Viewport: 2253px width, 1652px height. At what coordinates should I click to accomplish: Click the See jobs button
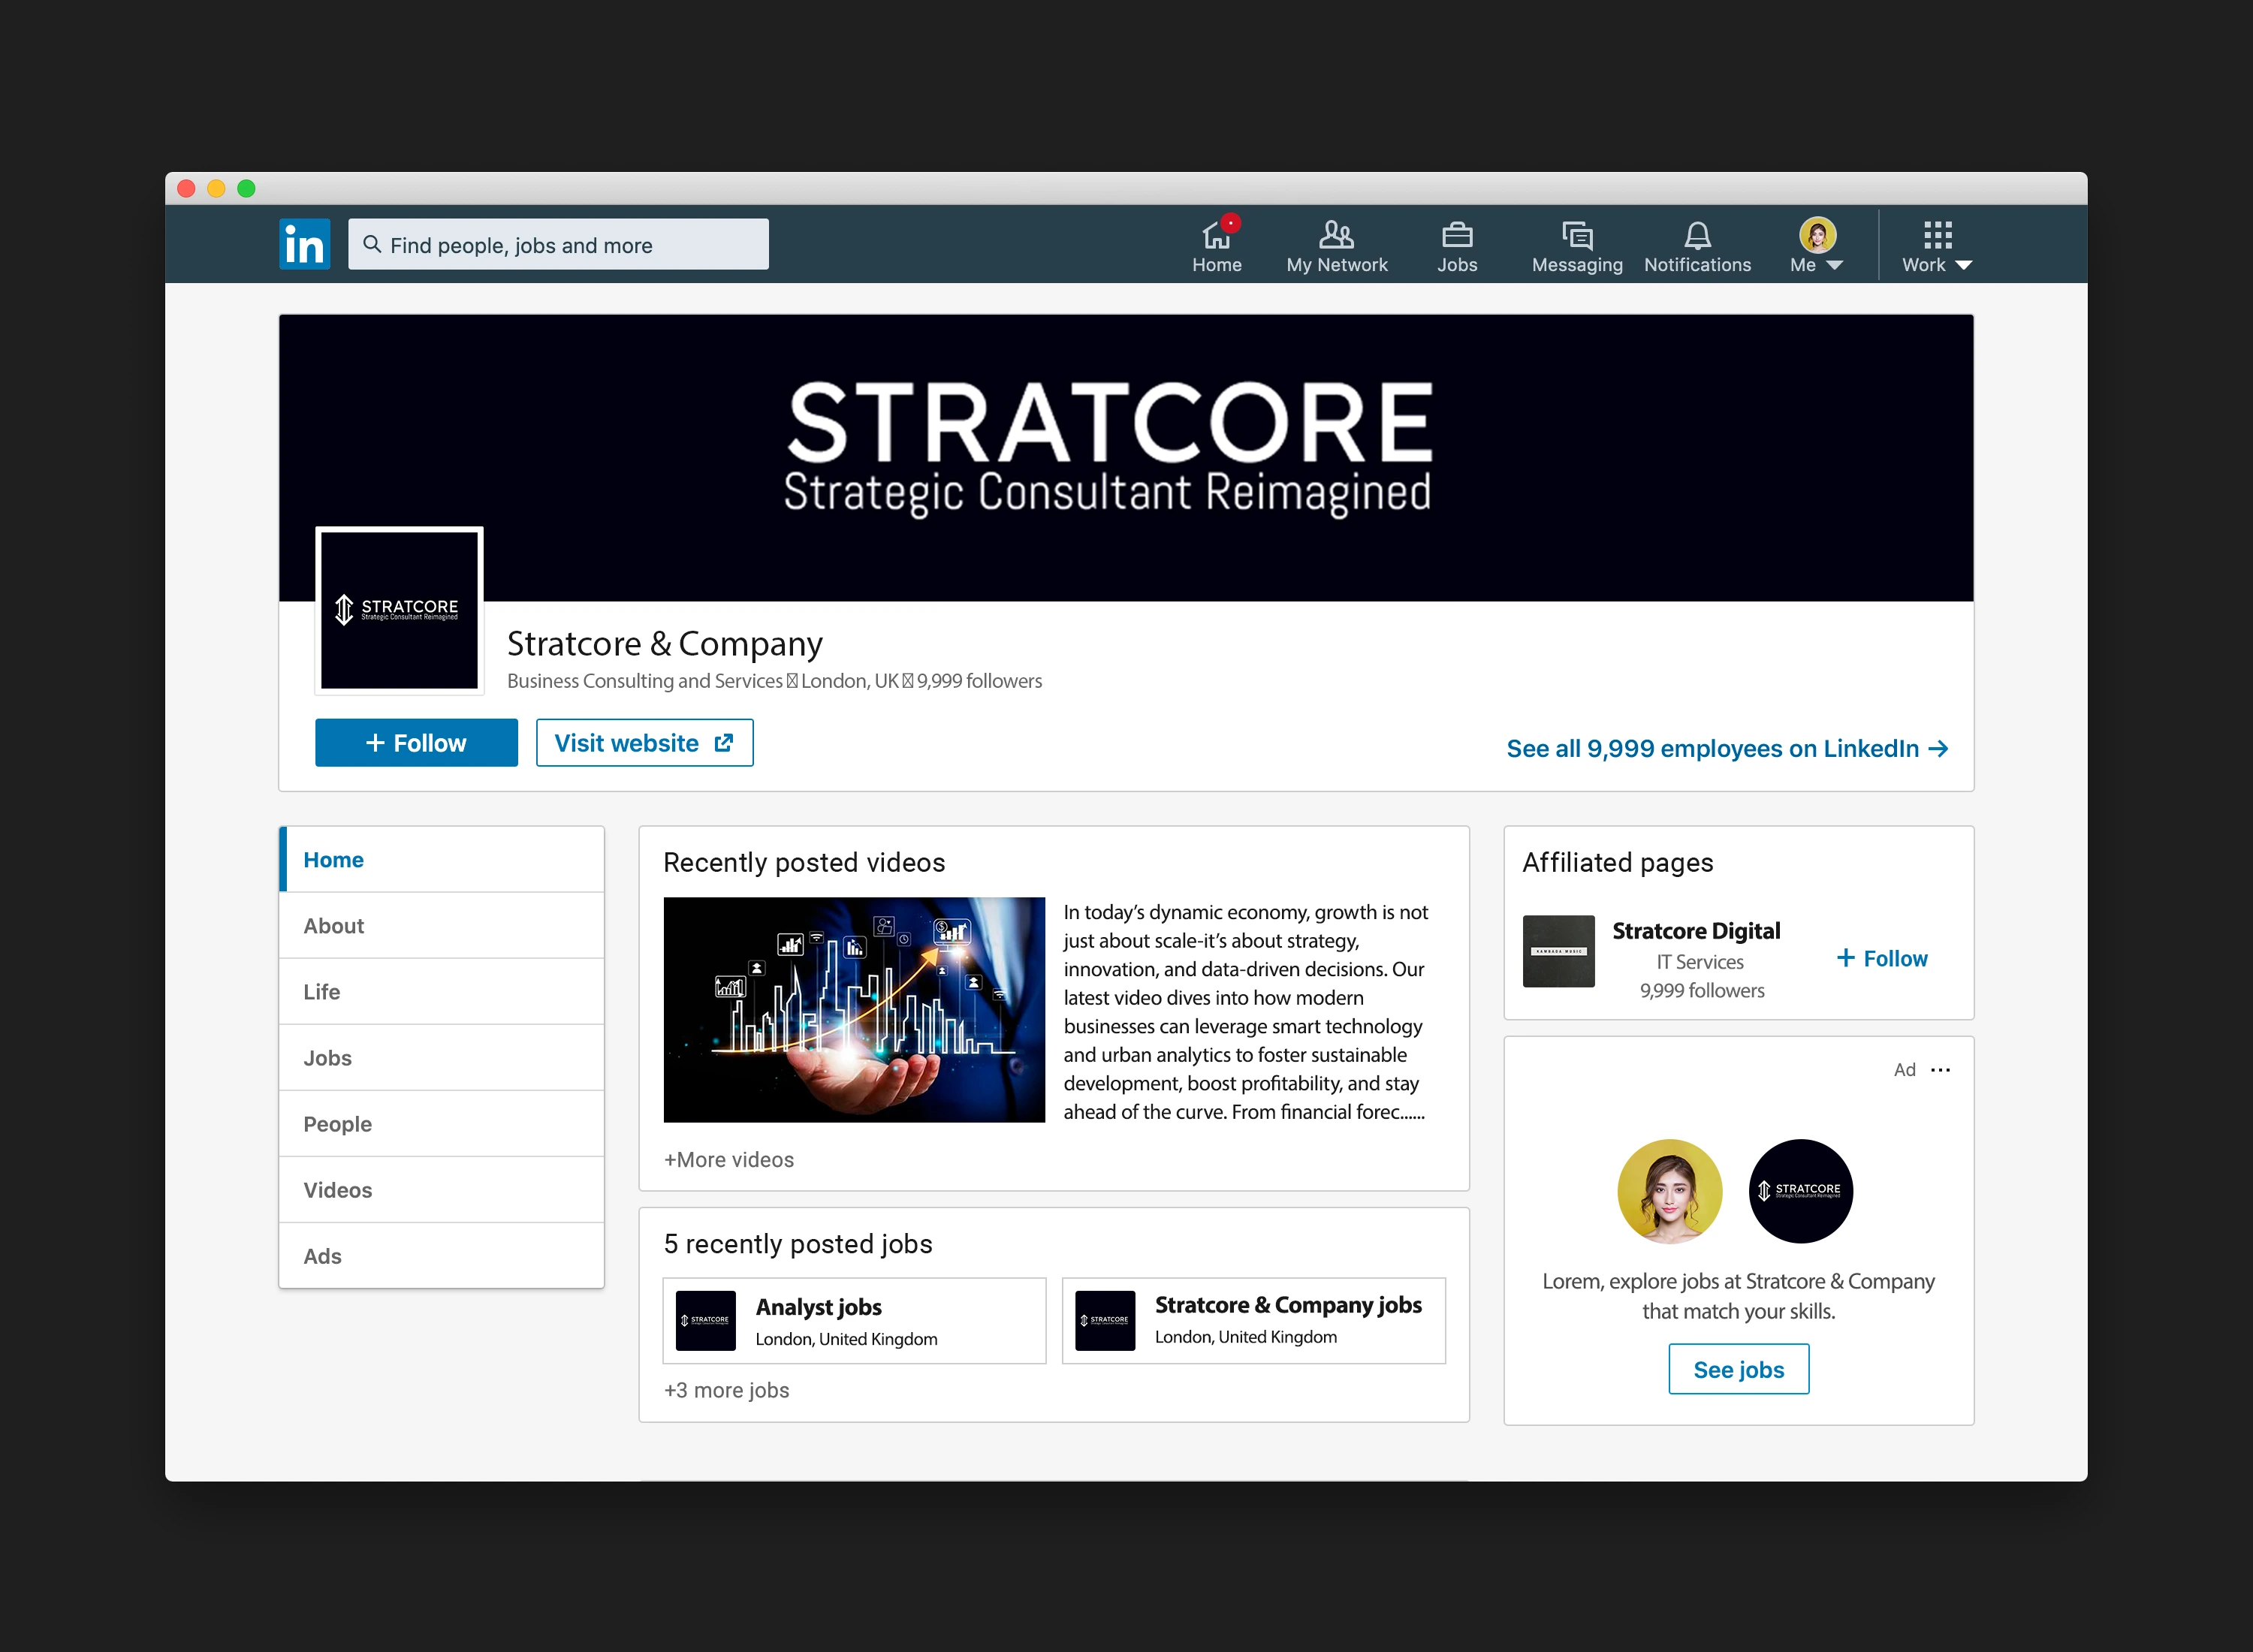[1738, 1370]
